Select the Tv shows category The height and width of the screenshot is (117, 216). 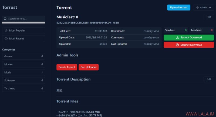tap(23, 88)
